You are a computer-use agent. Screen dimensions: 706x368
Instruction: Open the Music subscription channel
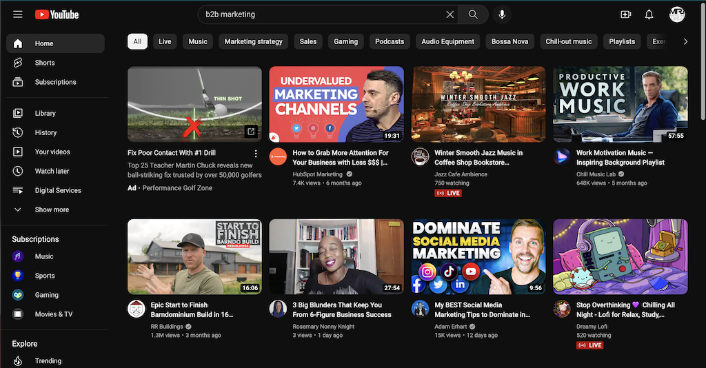click(x=55, y=256)
